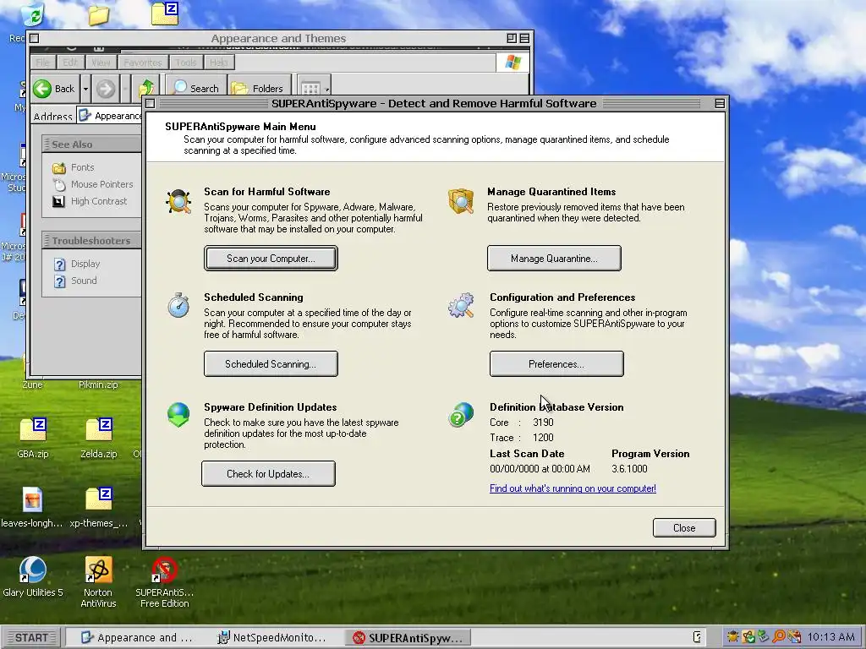Switch to Appearance and Themes taskbar button
This screenshot has width=866, height=649.
point(136,637)
